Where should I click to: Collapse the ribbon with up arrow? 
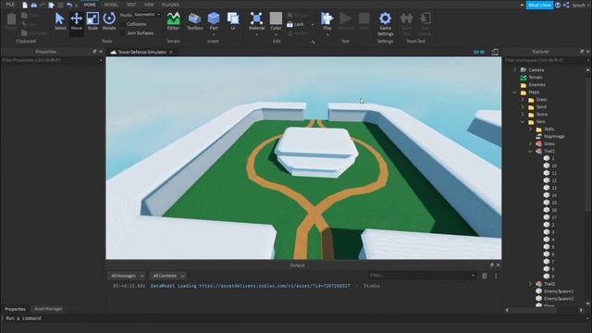[522, 5]
